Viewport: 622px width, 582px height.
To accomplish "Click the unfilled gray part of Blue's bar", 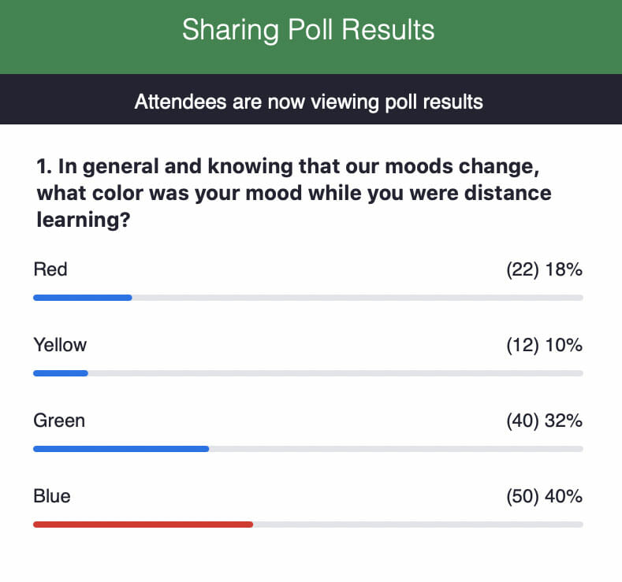I will pyautogui.click(x=418, y=525).
